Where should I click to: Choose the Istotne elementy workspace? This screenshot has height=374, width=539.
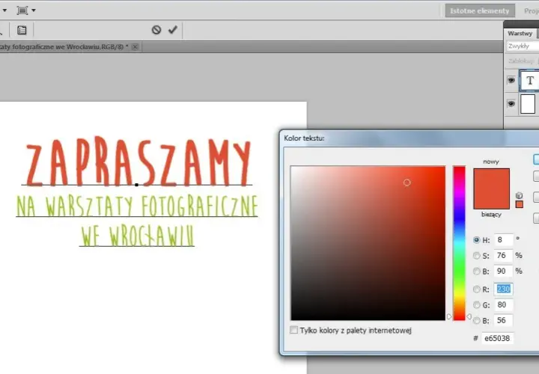pyautogui.click(x=480, y=10)
